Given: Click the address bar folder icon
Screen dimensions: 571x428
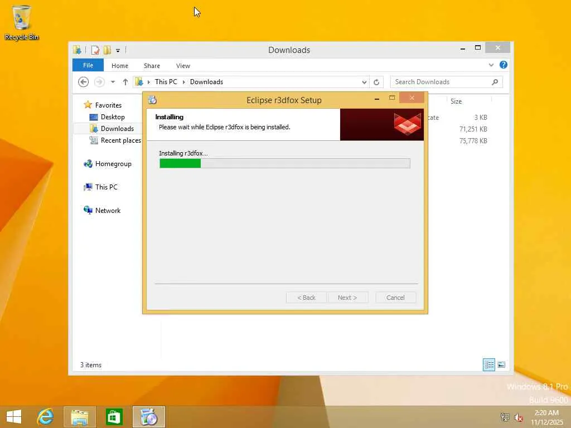Looking at the screenshot, I should pyautogui.click(x=139, y=82).
